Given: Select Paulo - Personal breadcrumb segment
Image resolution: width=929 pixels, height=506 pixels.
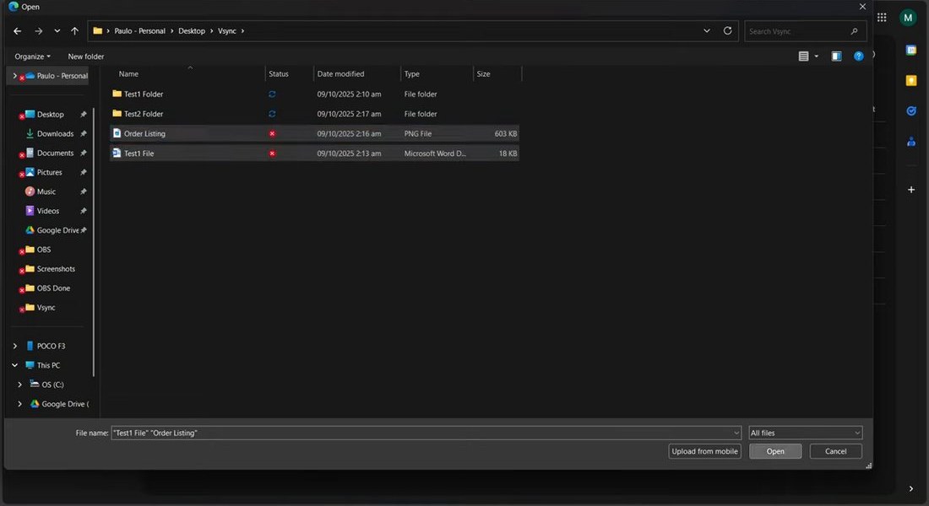Looking at the screenshot, I should point(140,30).
